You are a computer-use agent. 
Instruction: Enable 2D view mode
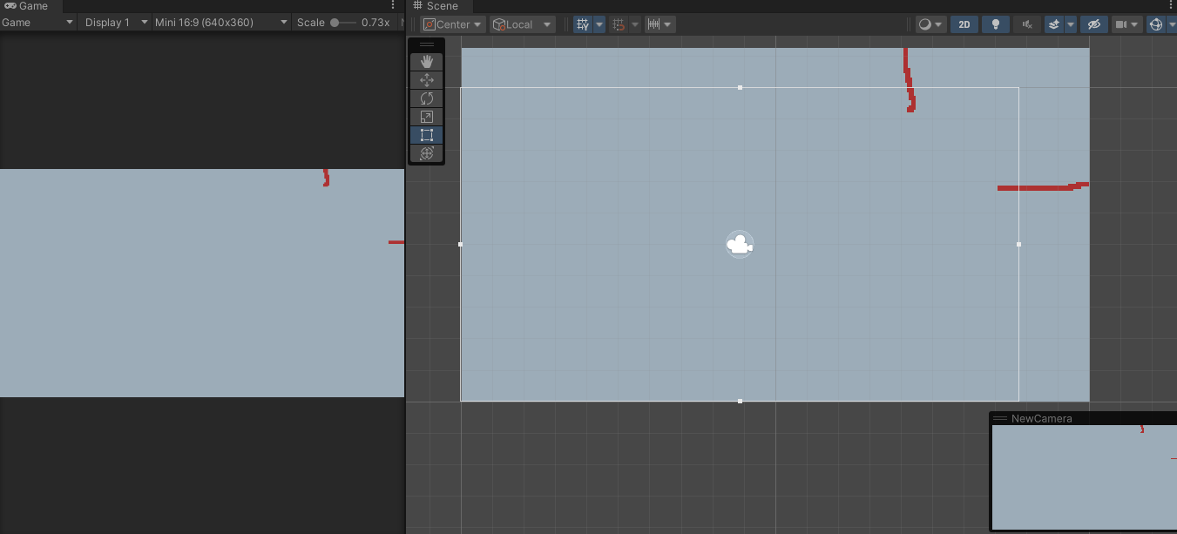(x=964, y=24)
